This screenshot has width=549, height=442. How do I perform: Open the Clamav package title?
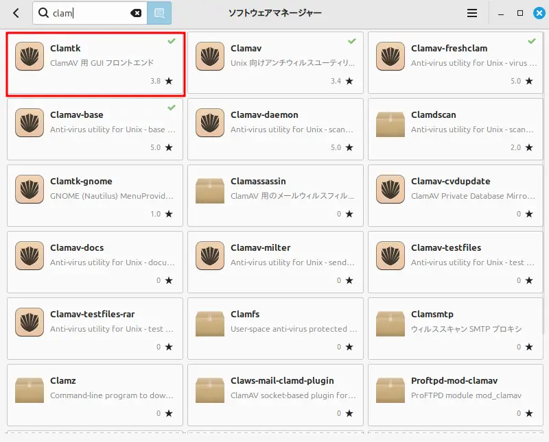click(x=246, y=48)
